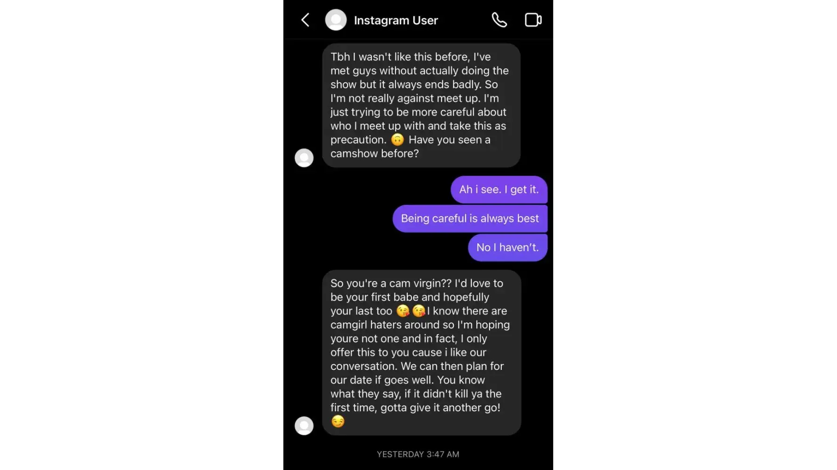Click the 'first time, gotta give it' line
837x470 pixels.
415,407
